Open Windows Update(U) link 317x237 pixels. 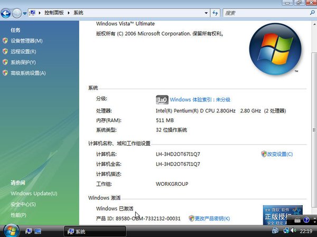coord(34,193)
